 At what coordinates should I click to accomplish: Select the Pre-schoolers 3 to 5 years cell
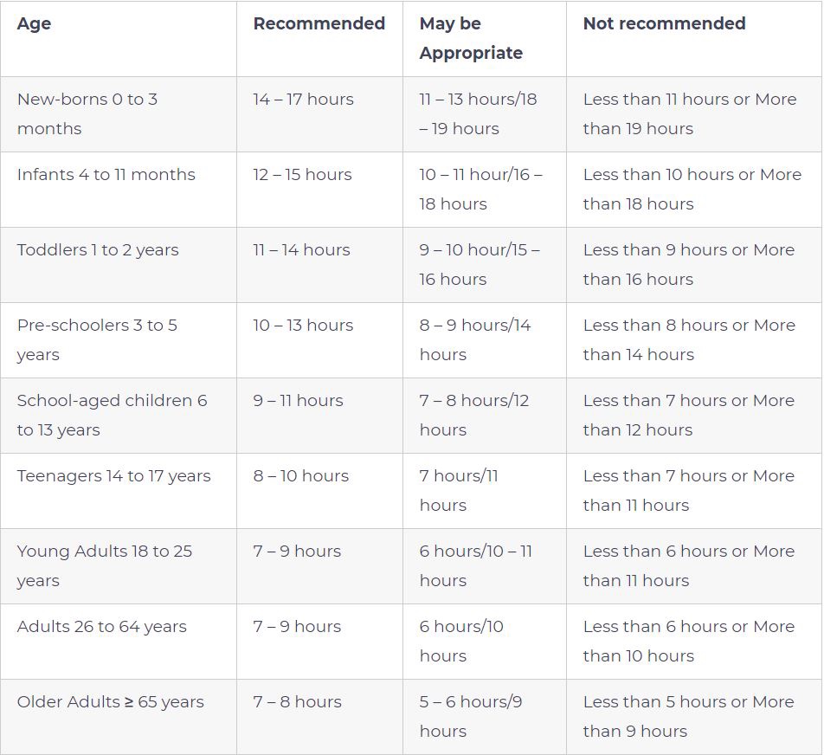tap(97, 339)
